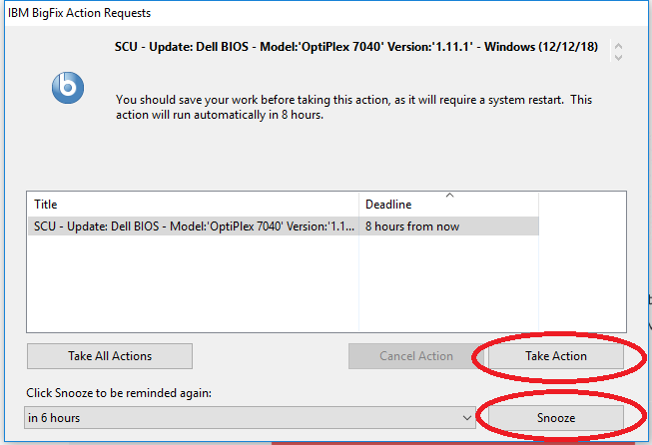Click the divider between Title and Deadline columns

pyautogui.click(x=359, y=205)
